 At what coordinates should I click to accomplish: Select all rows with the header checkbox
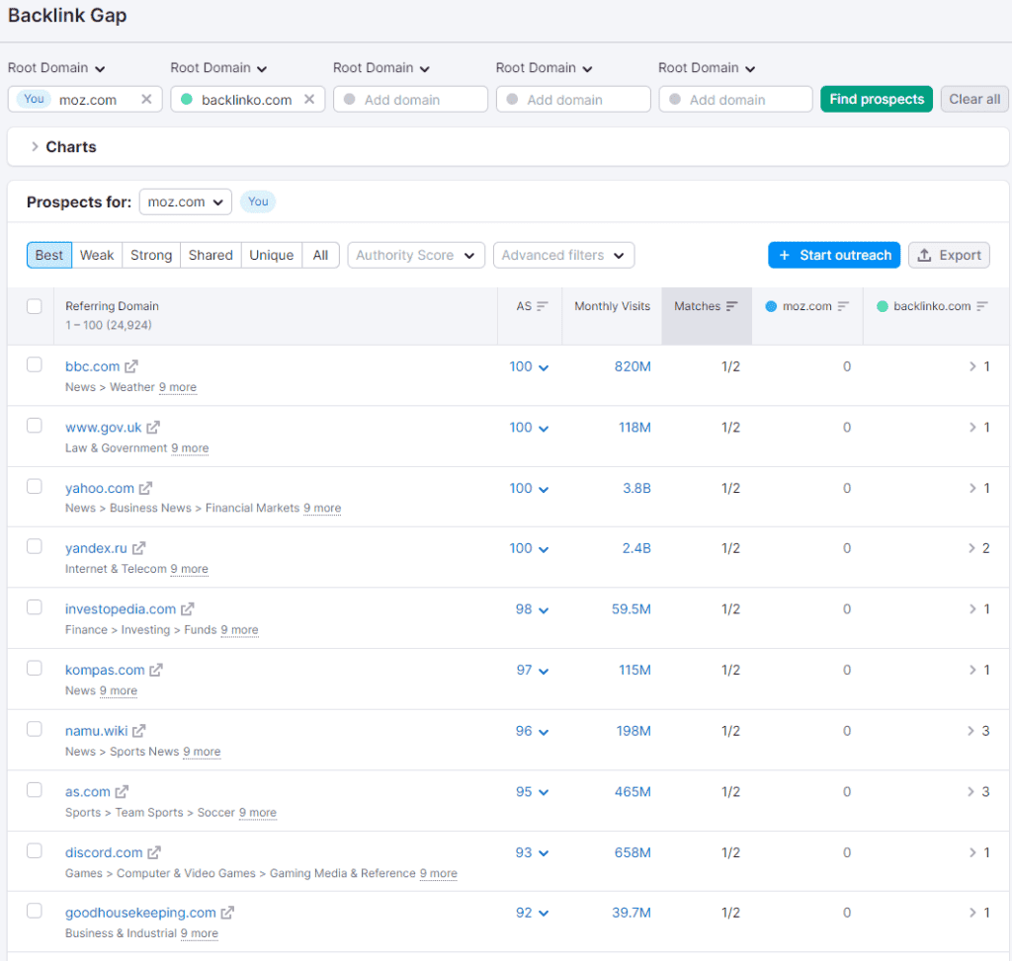pos(35,305)
